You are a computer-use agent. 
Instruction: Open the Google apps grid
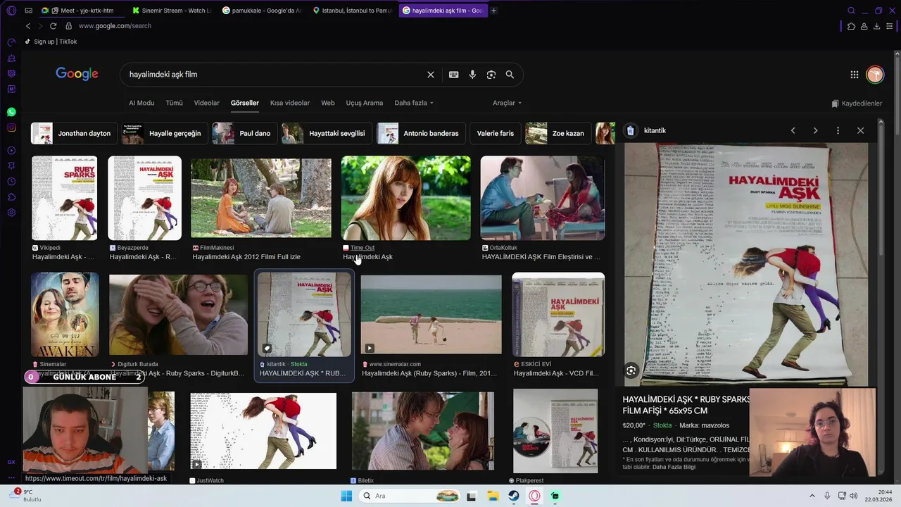[854, 75]
